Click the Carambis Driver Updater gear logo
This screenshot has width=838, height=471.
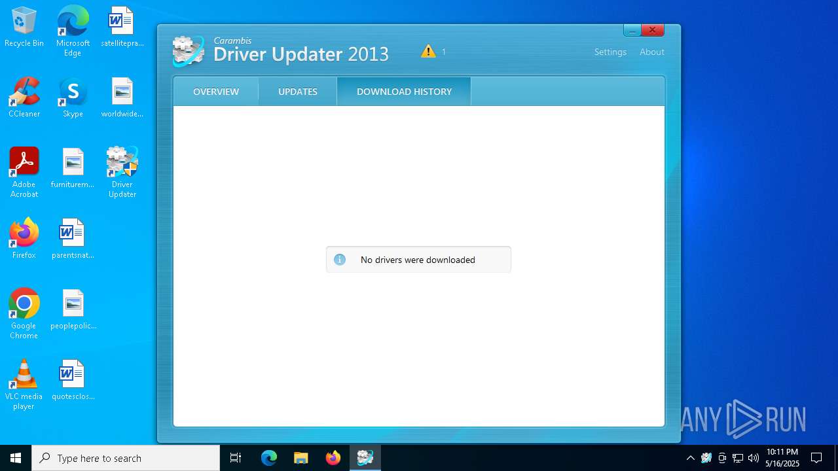(188, 51)
